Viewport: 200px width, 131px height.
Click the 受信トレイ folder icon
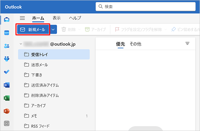click(26, 54)
